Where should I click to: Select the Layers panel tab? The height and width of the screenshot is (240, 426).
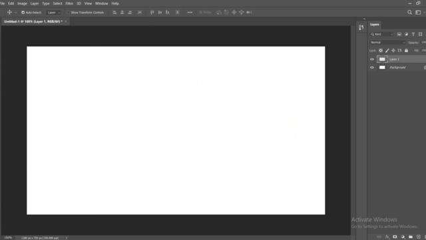pos(375,25)
